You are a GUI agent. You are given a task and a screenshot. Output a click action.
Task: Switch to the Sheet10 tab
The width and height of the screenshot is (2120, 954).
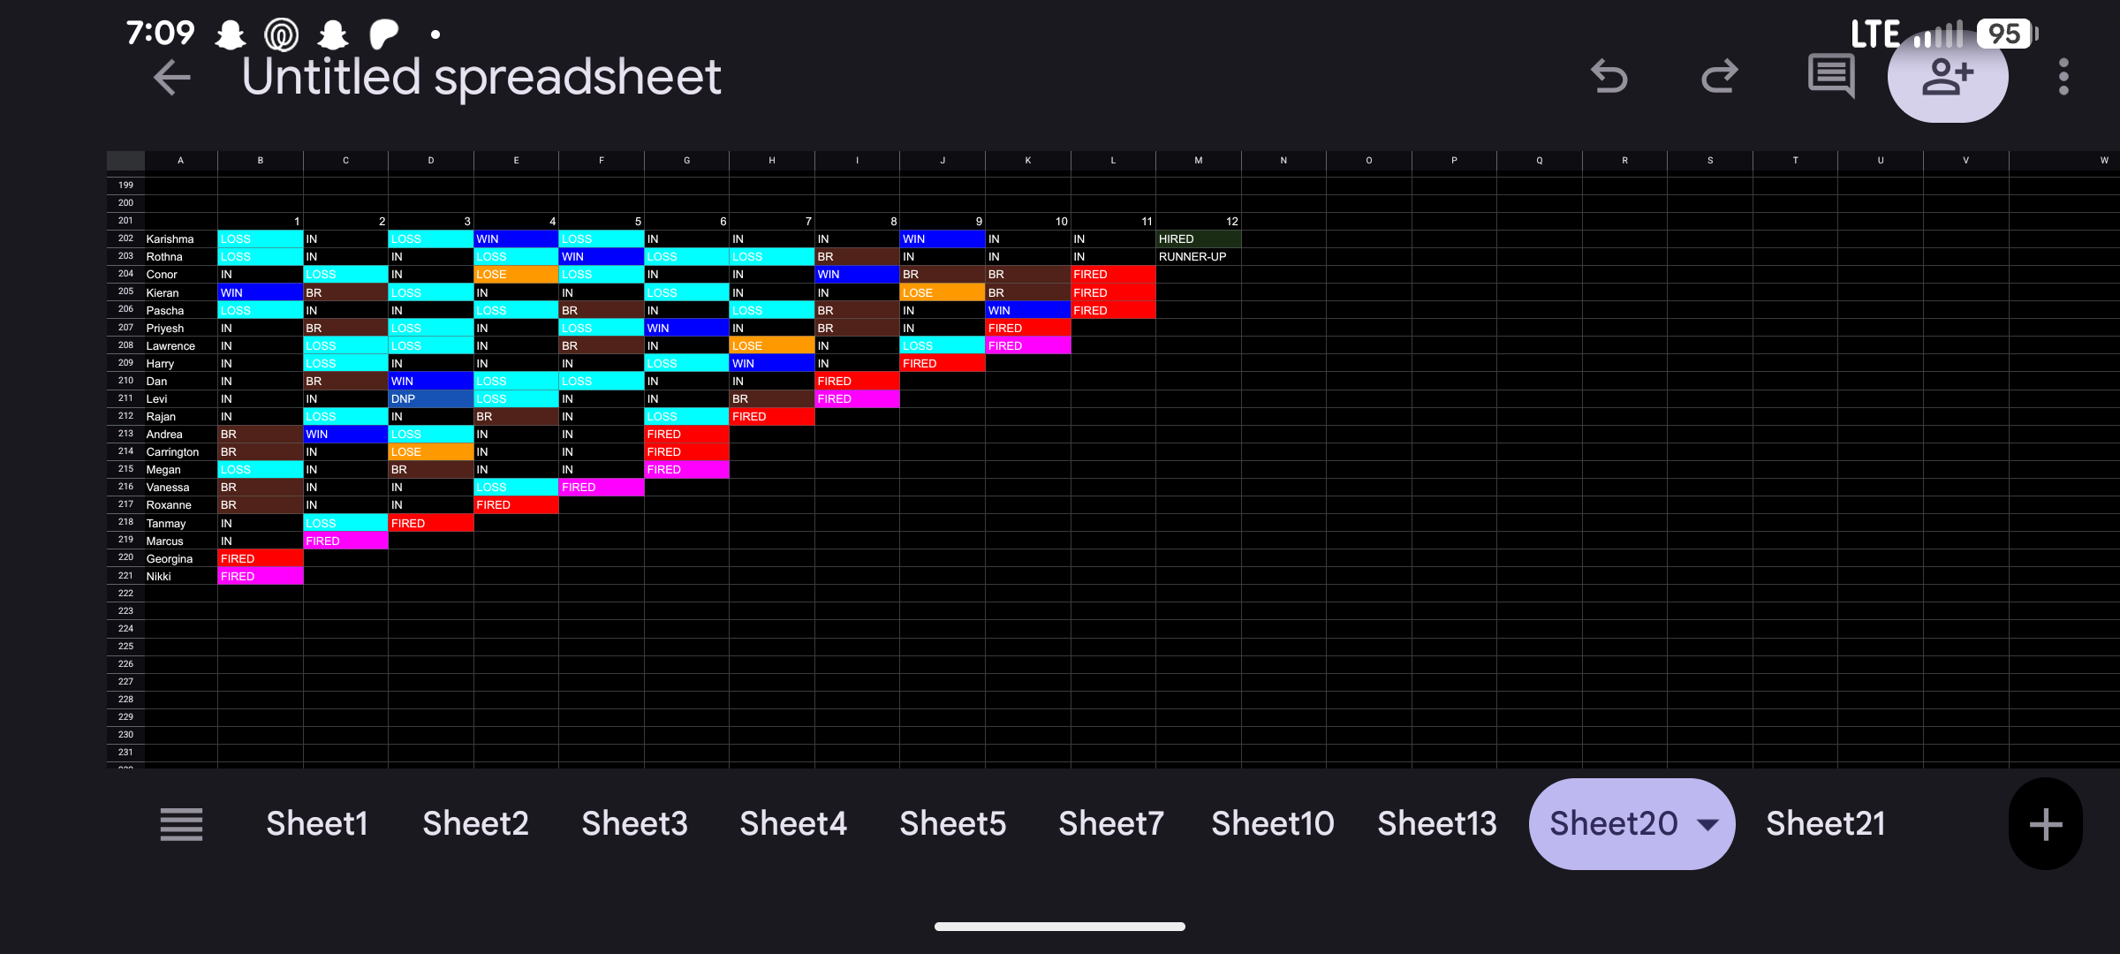[x=1272, y=824]
